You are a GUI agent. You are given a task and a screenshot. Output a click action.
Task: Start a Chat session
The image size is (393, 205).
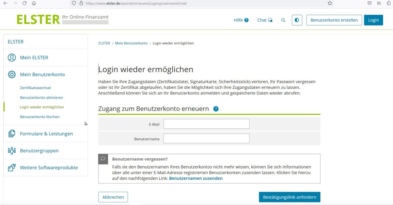(265, 20)
